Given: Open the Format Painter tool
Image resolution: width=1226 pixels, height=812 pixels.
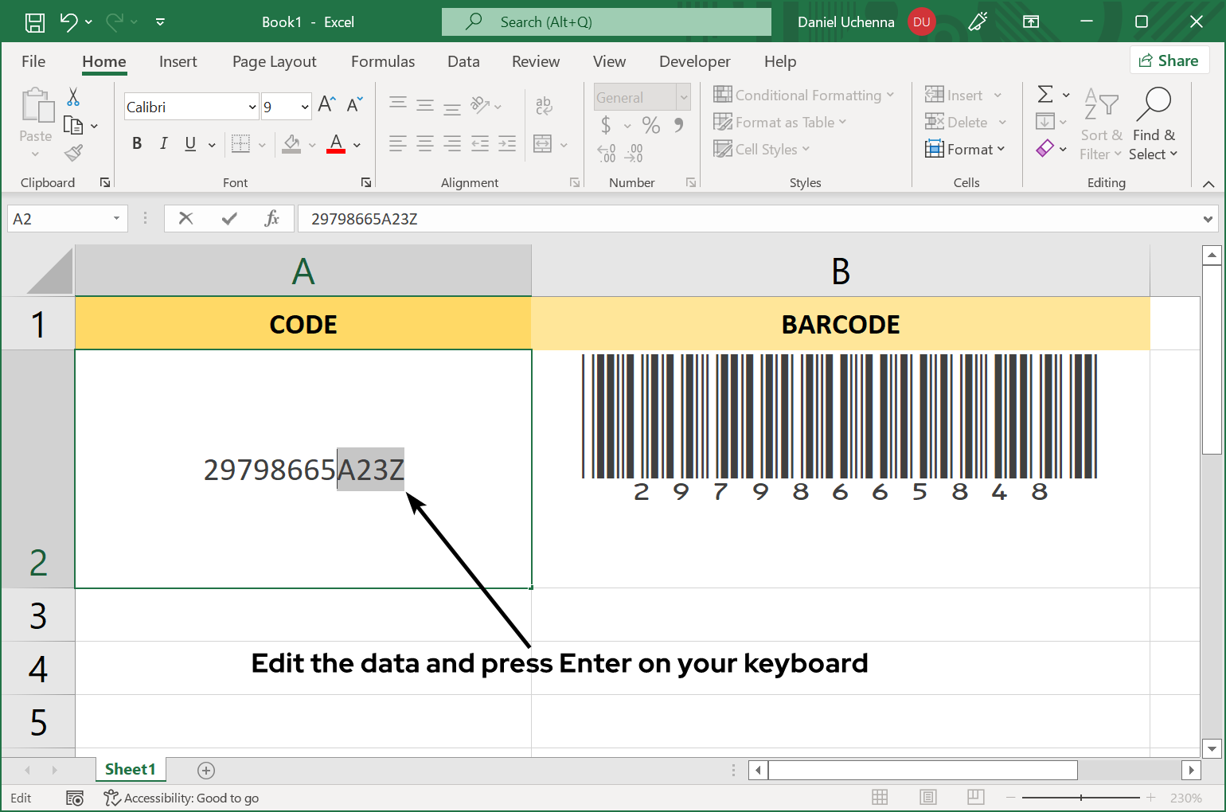Looking at the screenshot, I should click(74, 152).
